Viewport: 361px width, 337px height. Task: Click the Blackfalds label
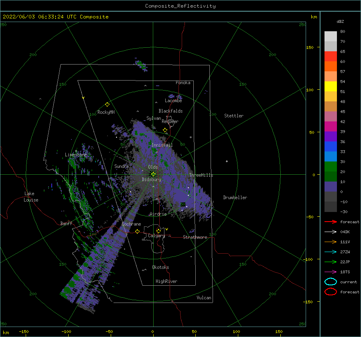pyautogui.click(x=170, y=111)
